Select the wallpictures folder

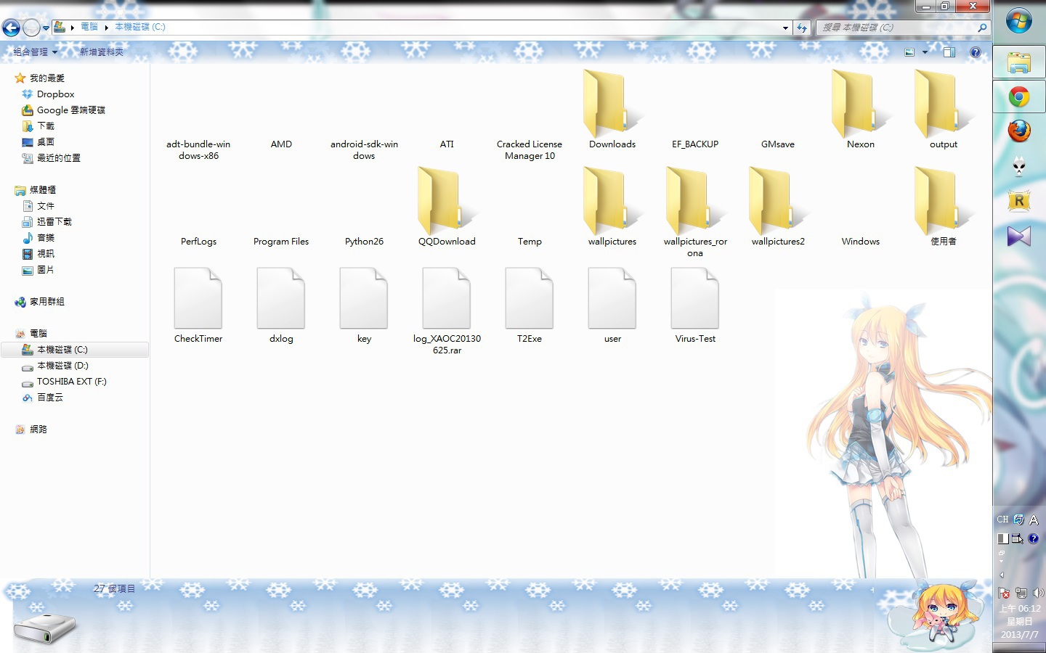coord(612,206)
